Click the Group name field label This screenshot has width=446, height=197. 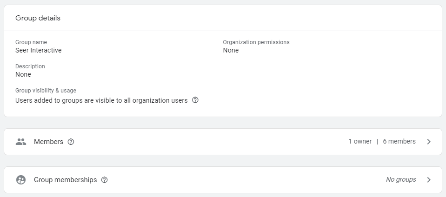coord(31,42)
